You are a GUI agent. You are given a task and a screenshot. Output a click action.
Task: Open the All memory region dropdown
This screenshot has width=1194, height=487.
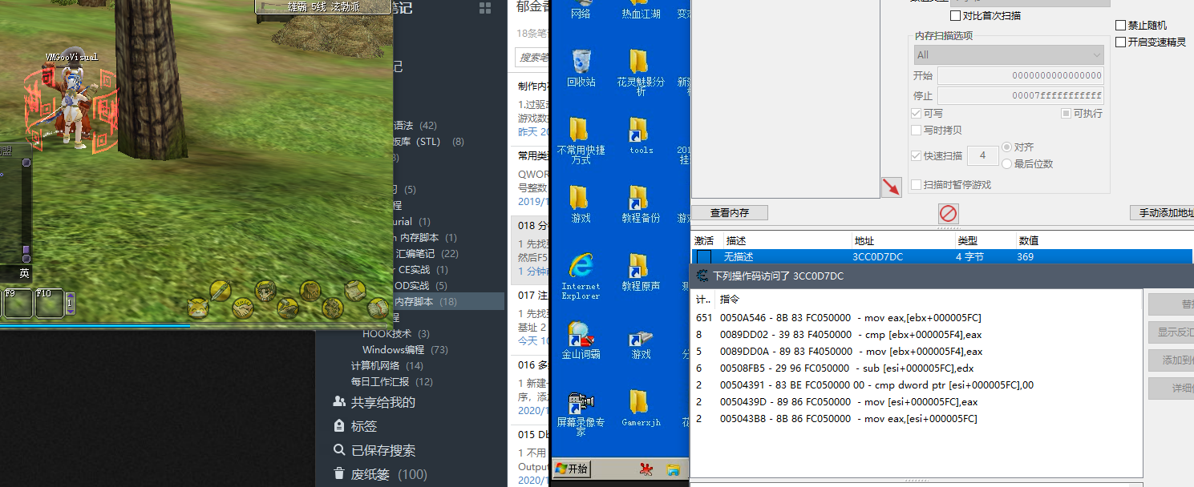[1009, 55]
